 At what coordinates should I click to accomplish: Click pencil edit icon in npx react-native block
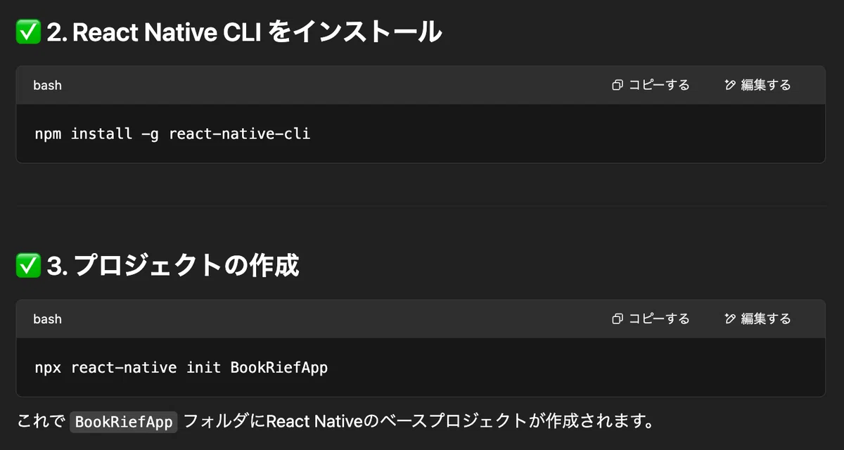click(x=730, y=319)
